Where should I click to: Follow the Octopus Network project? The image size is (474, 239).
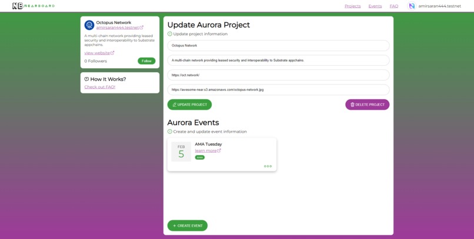point(146,61)
